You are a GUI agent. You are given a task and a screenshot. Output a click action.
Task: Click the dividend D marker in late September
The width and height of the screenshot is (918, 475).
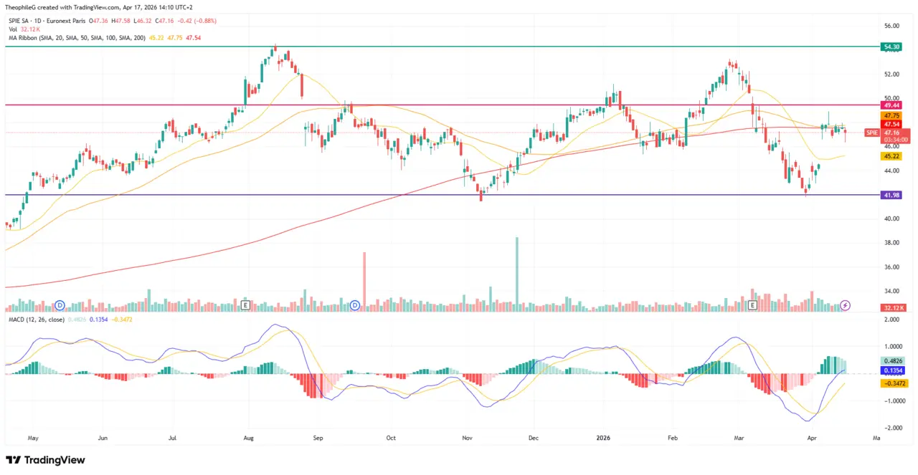pyautogui.click(x=356, y=305)
